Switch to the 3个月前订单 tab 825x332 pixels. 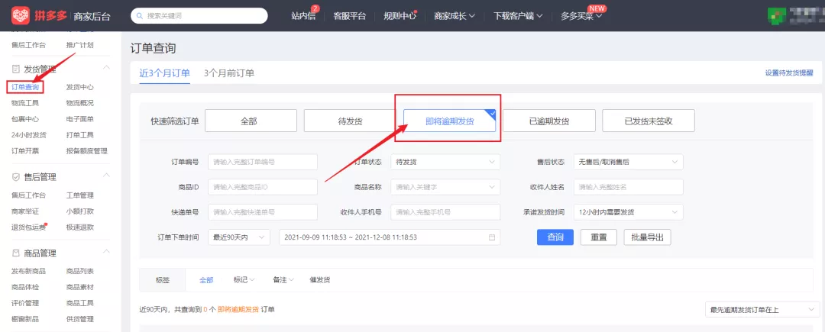click(229, 73)
